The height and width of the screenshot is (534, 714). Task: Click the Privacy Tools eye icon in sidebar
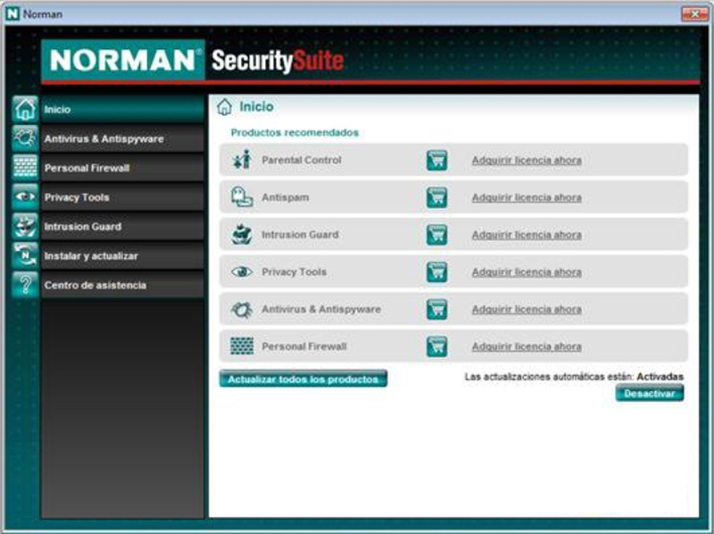click(25, 196)
